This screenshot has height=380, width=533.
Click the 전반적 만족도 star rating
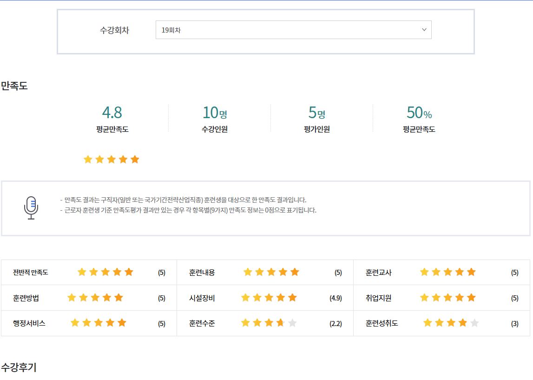pos(105,272)
